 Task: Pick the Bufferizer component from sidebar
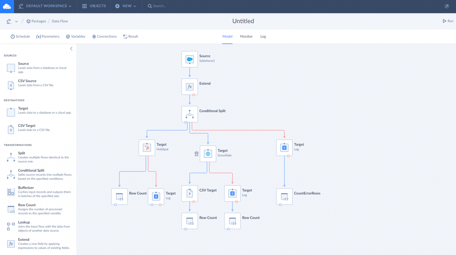tap(26, 188)
